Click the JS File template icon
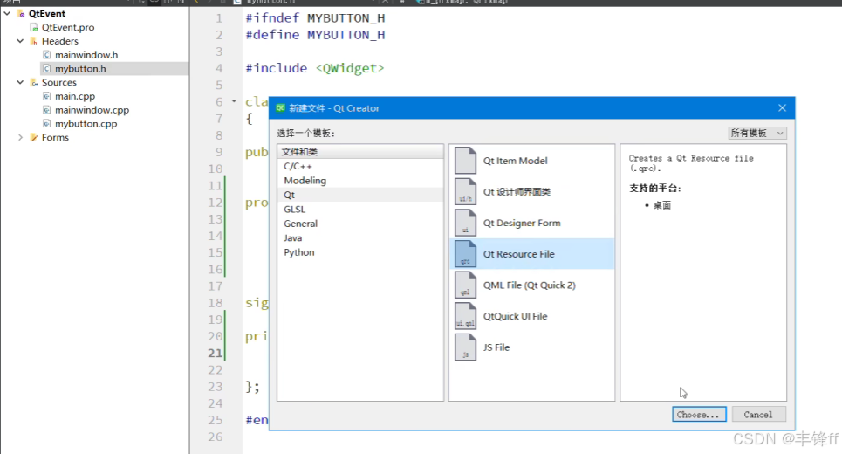 tap(465, 347)
